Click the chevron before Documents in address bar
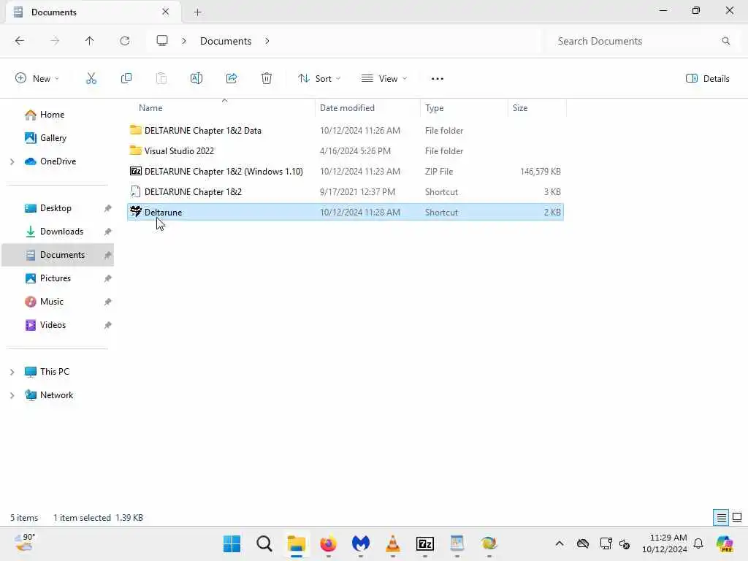The height and width of the screenshot is (561, 748). pyautogui.click(x=184, y=41)
